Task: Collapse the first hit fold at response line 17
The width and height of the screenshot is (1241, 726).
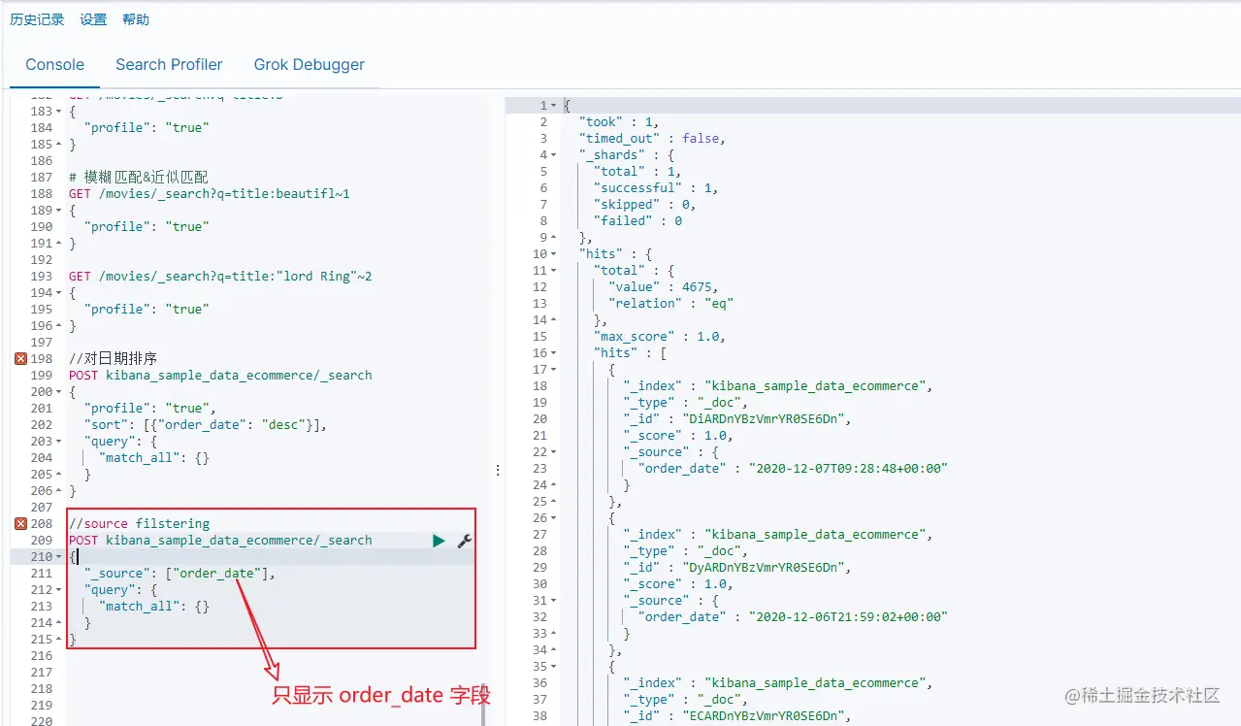Action: [x=553, y=369]
